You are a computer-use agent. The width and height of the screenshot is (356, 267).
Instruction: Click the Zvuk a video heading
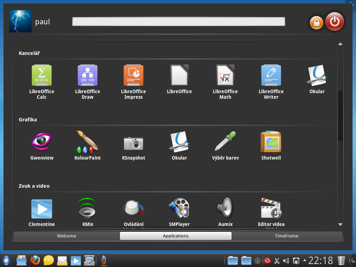point(34,186)
